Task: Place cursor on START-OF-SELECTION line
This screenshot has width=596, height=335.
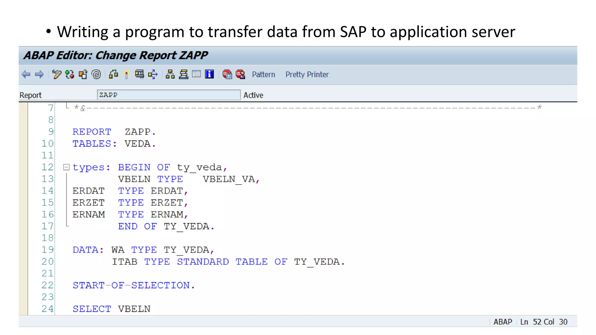Action: point(134,285)
